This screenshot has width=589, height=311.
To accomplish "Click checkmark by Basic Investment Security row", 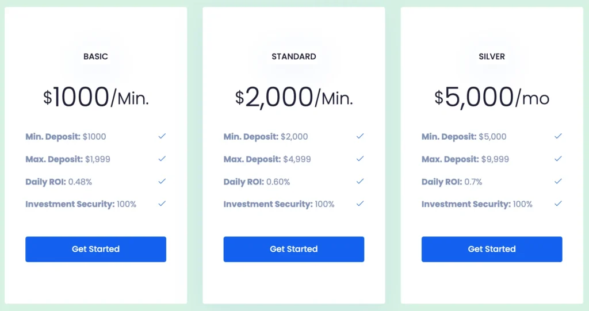I will pyautogui.click(x=162, y=204).
